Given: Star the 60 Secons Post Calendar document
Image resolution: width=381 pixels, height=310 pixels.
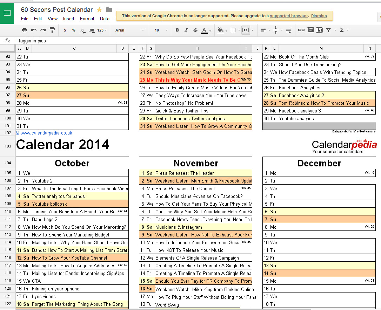Looking at the screenshot, I should 99,10.
